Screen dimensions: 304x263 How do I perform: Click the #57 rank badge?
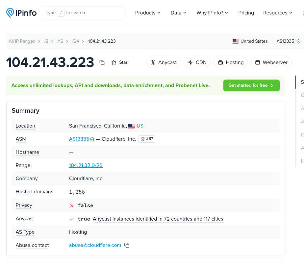(x=147, y=139)
